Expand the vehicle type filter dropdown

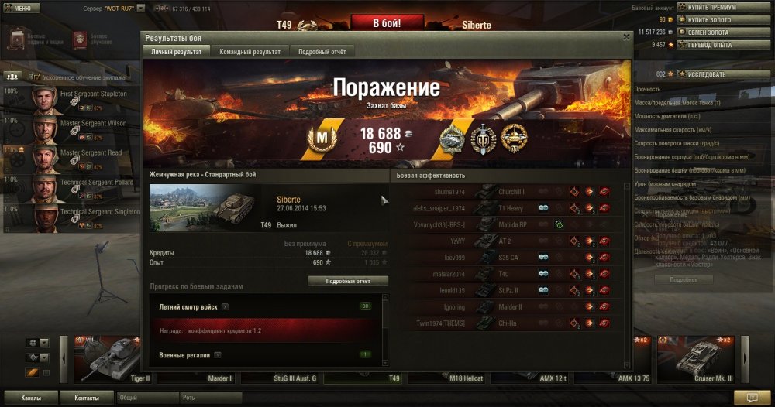[x=44, y=357]
